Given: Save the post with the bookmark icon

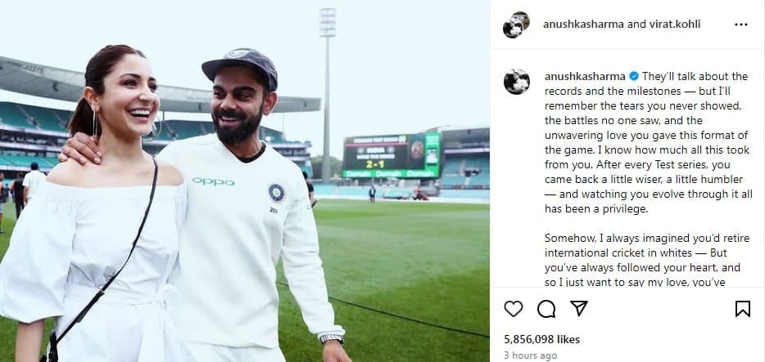Looking at the screenshot, I should click(742, 309).
